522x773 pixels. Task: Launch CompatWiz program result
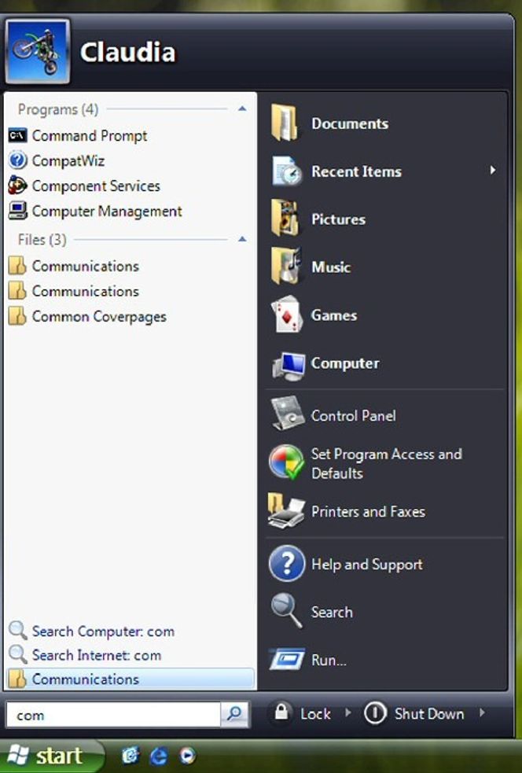(x=57, y=160)
